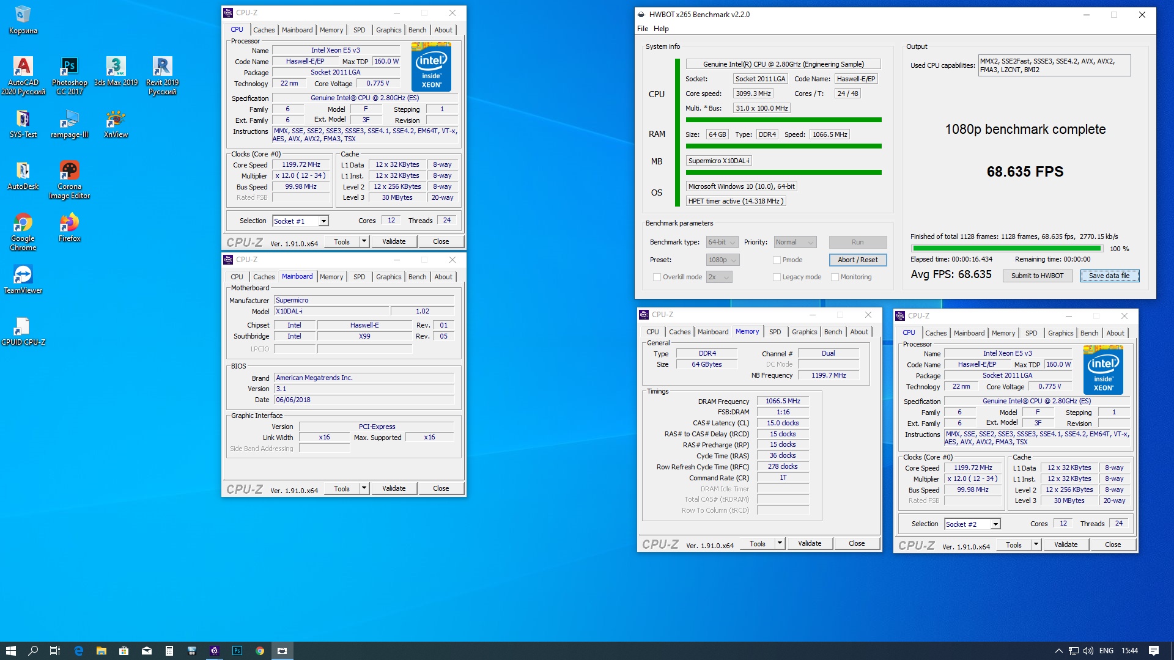Click the benchmark progress bar at 100%
Image resolution: width=1174 pixels, height=660 pixels.
pos(1006,249)
